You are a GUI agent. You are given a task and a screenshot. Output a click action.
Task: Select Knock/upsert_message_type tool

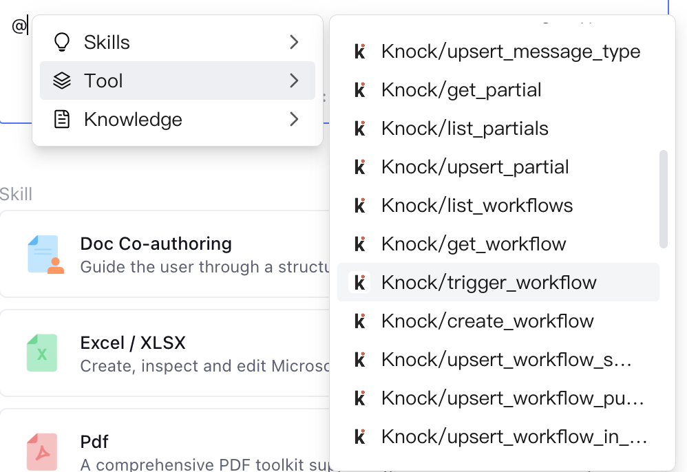pos(498,51)
